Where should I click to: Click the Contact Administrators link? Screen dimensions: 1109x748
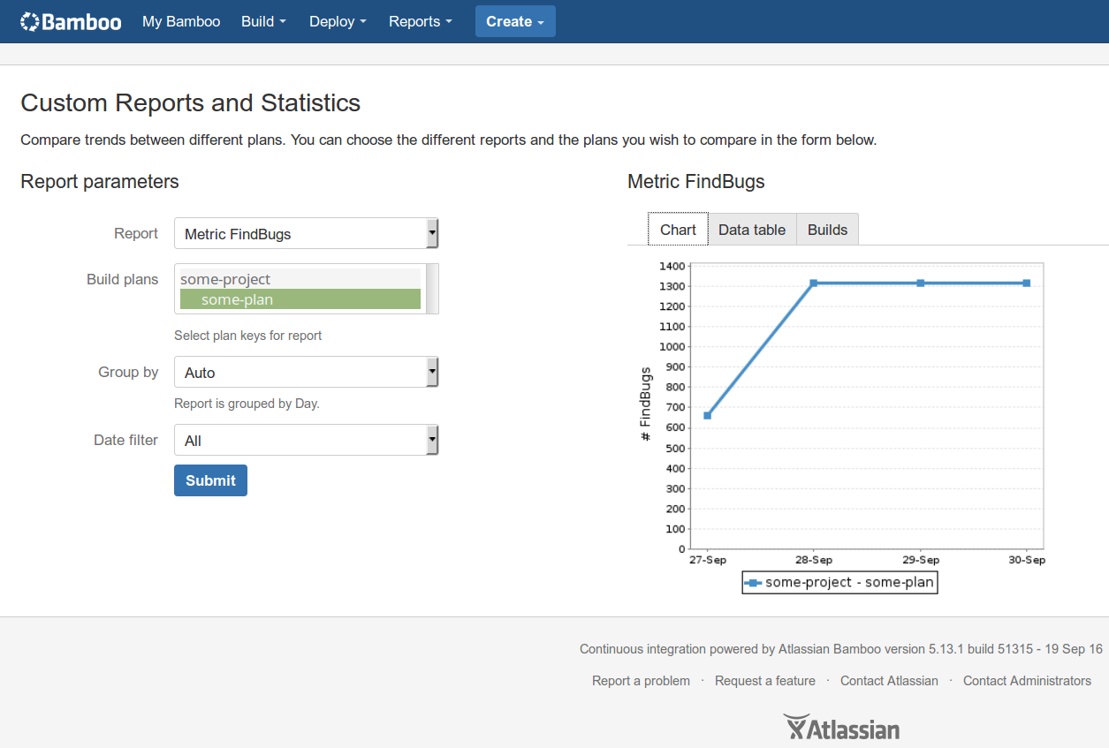(x=1027, y=681)
